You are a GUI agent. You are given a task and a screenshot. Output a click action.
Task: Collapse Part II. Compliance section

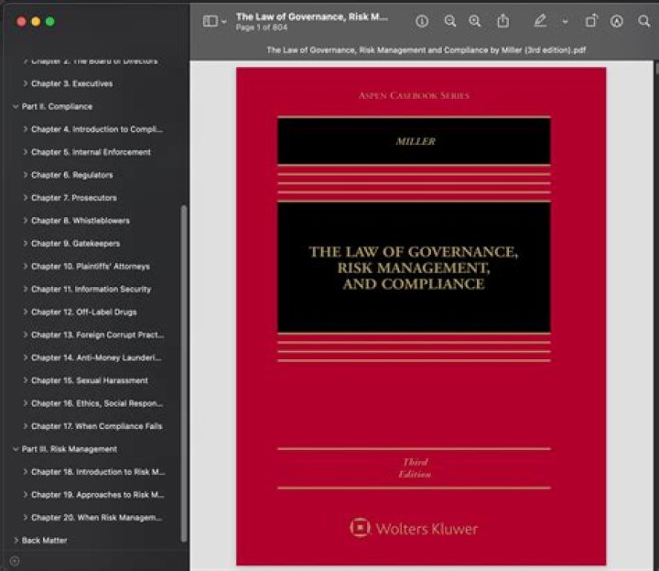16,106
